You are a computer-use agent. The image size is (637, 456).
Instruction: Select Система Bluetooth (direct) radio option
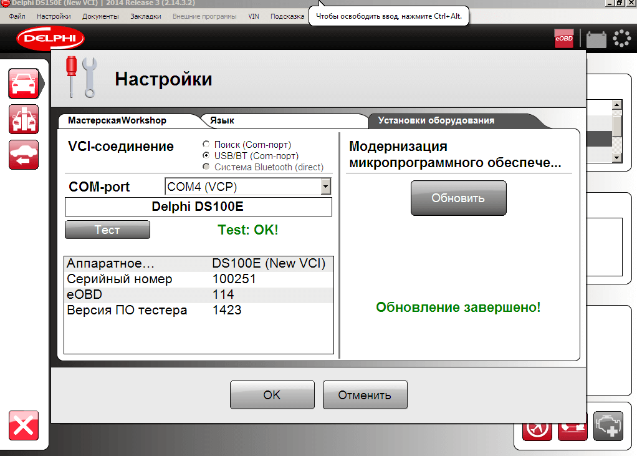tap(206, 167)
